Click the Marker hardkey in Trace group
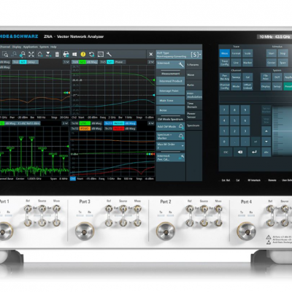 point(247,63)
